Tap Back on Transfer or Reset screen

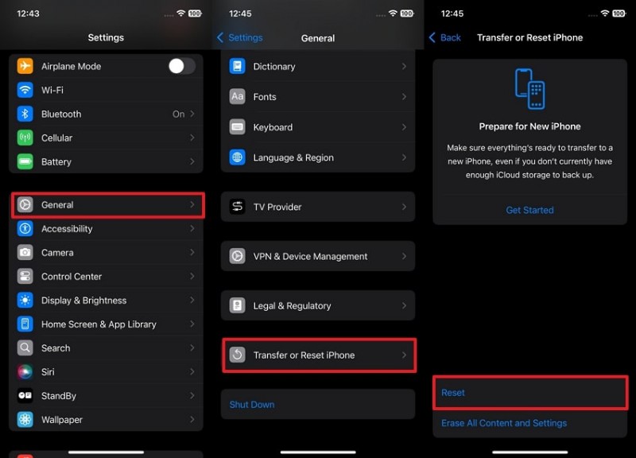(x=445, y=37)
